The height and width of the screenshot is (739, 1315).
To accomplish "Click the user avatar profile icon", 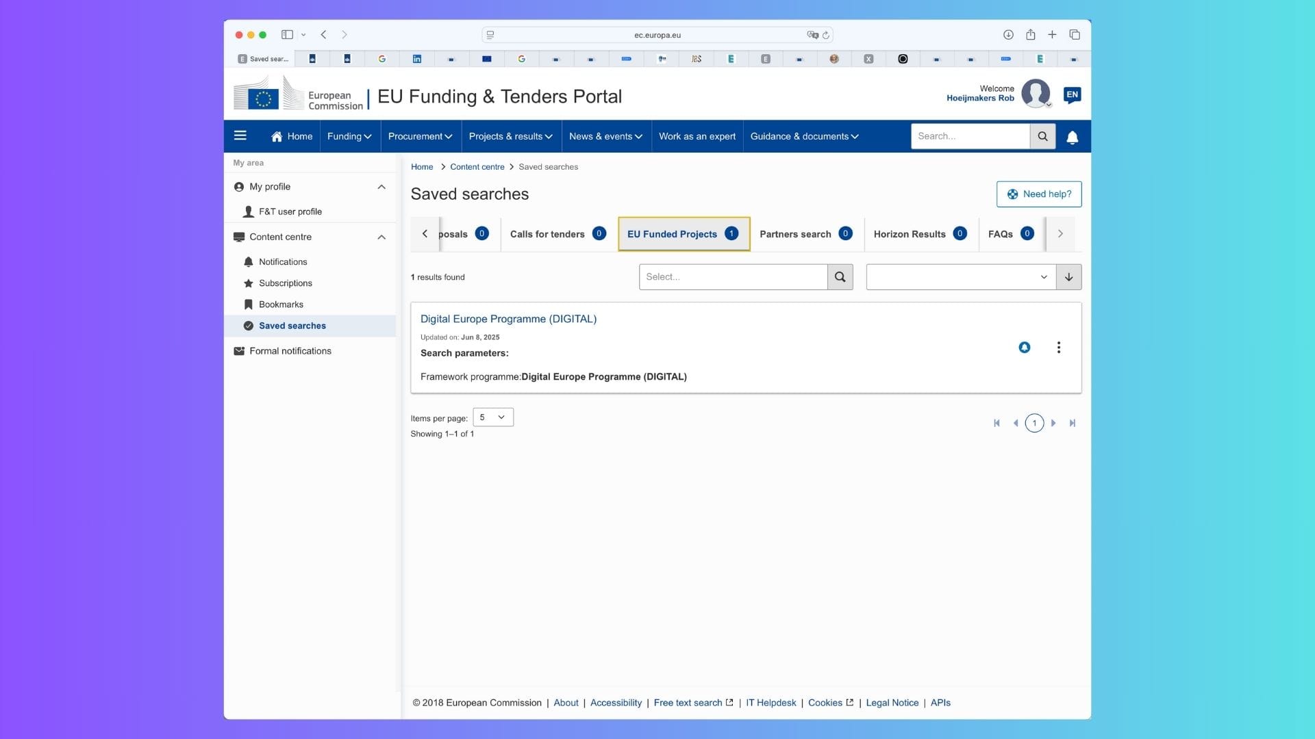I will click(1035, 94).
